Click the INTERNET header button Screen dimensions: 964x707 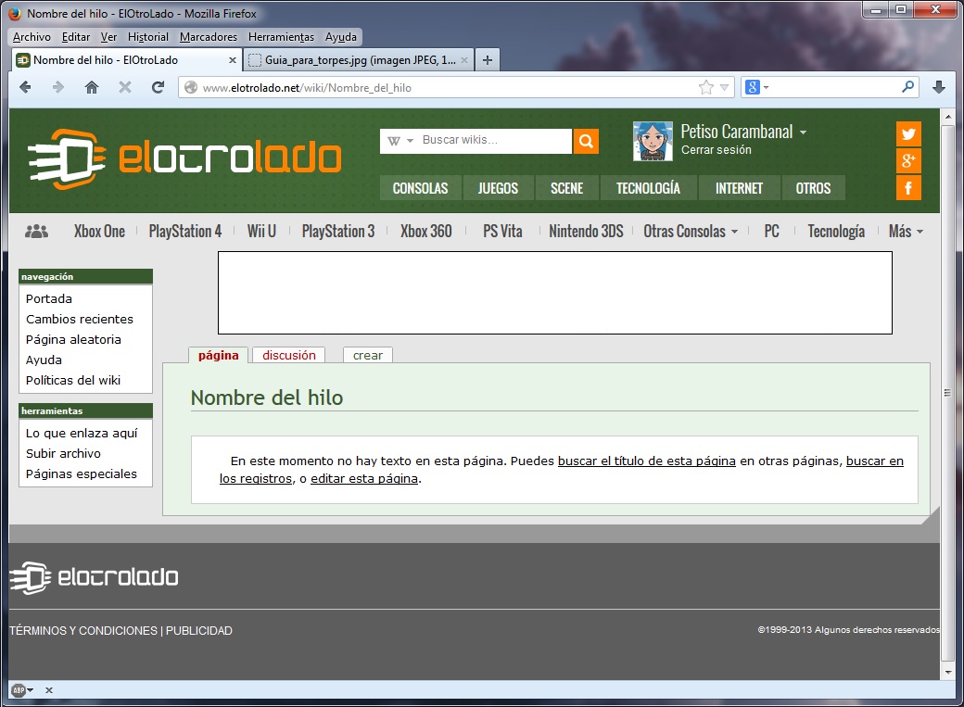[739, 188]
